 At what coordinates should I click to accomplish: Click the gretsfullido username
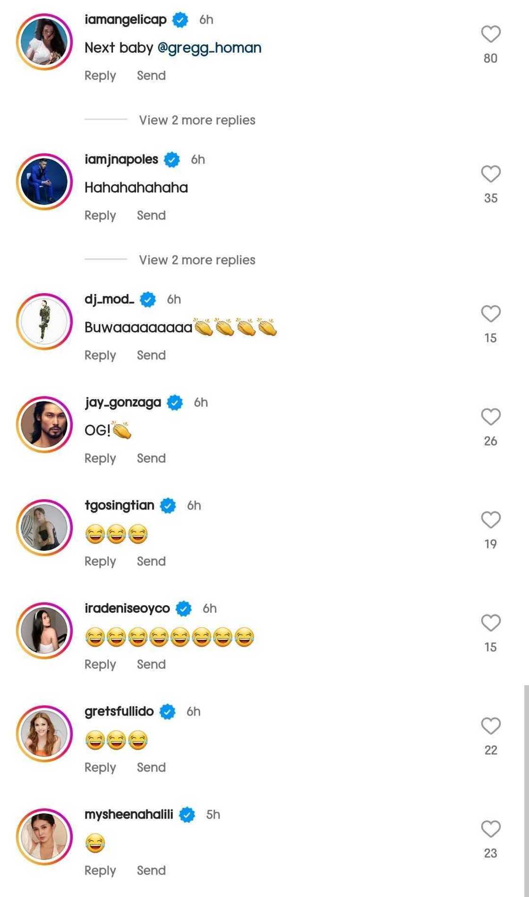pos(119,711)
